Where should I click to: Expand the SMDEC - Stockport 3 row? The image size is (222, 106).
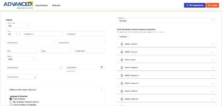point(166,83)
